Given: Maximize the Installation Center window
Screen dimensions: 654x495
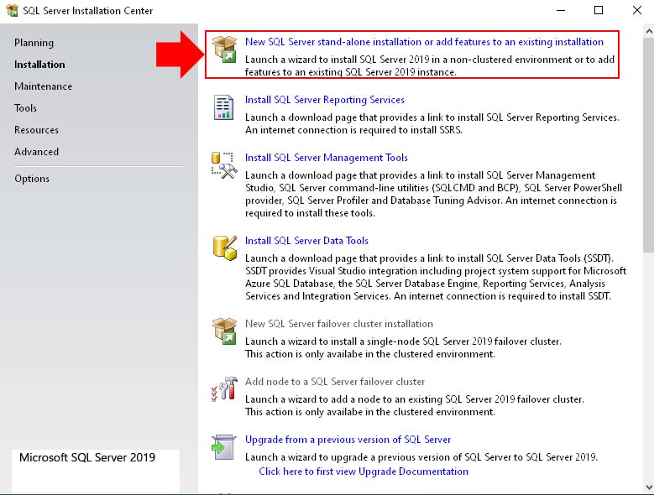Looking at the screenshot, I should [599, 10].
